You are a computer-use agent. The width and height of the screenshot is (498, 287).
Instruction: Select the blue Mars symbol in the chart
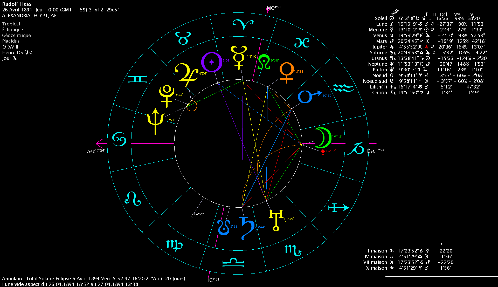(310, 97)
